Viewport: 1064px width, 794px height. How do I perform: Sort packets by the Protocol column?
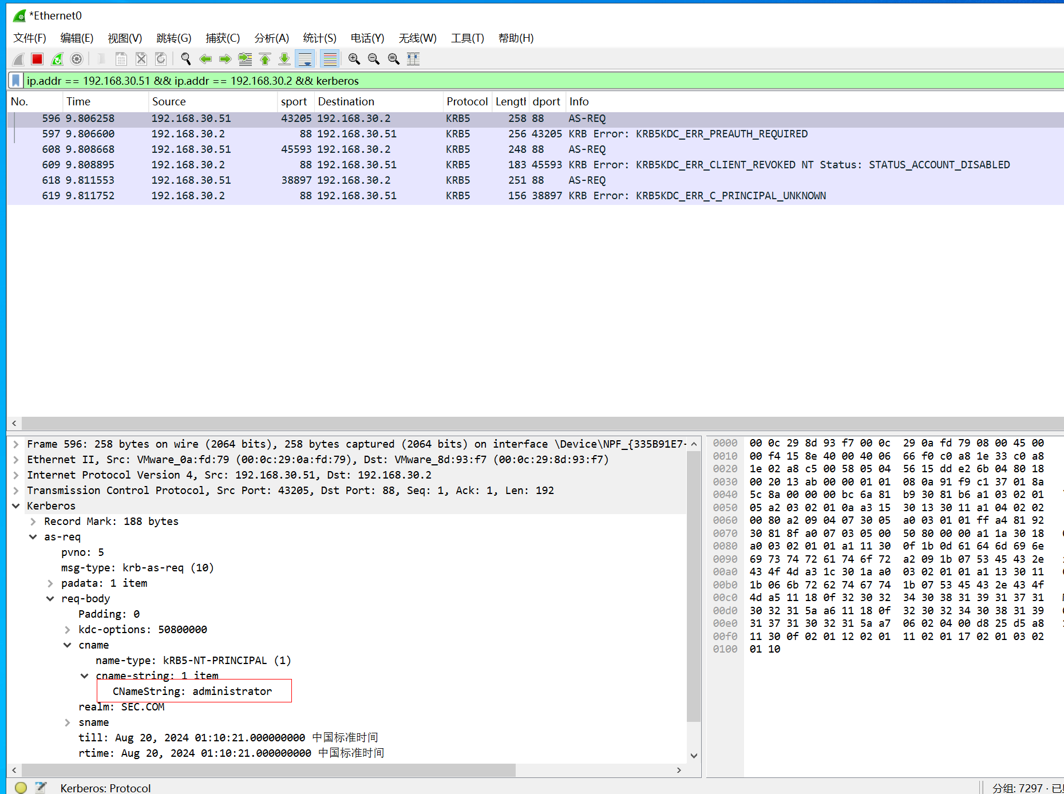tap(466, 101)
